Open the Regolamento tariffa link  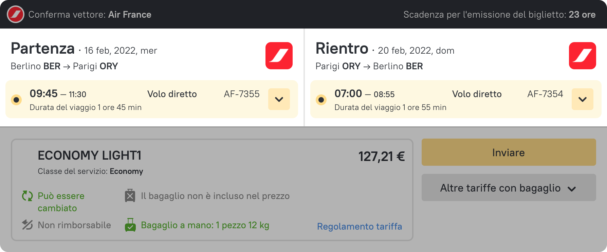(x=359, y=227)
